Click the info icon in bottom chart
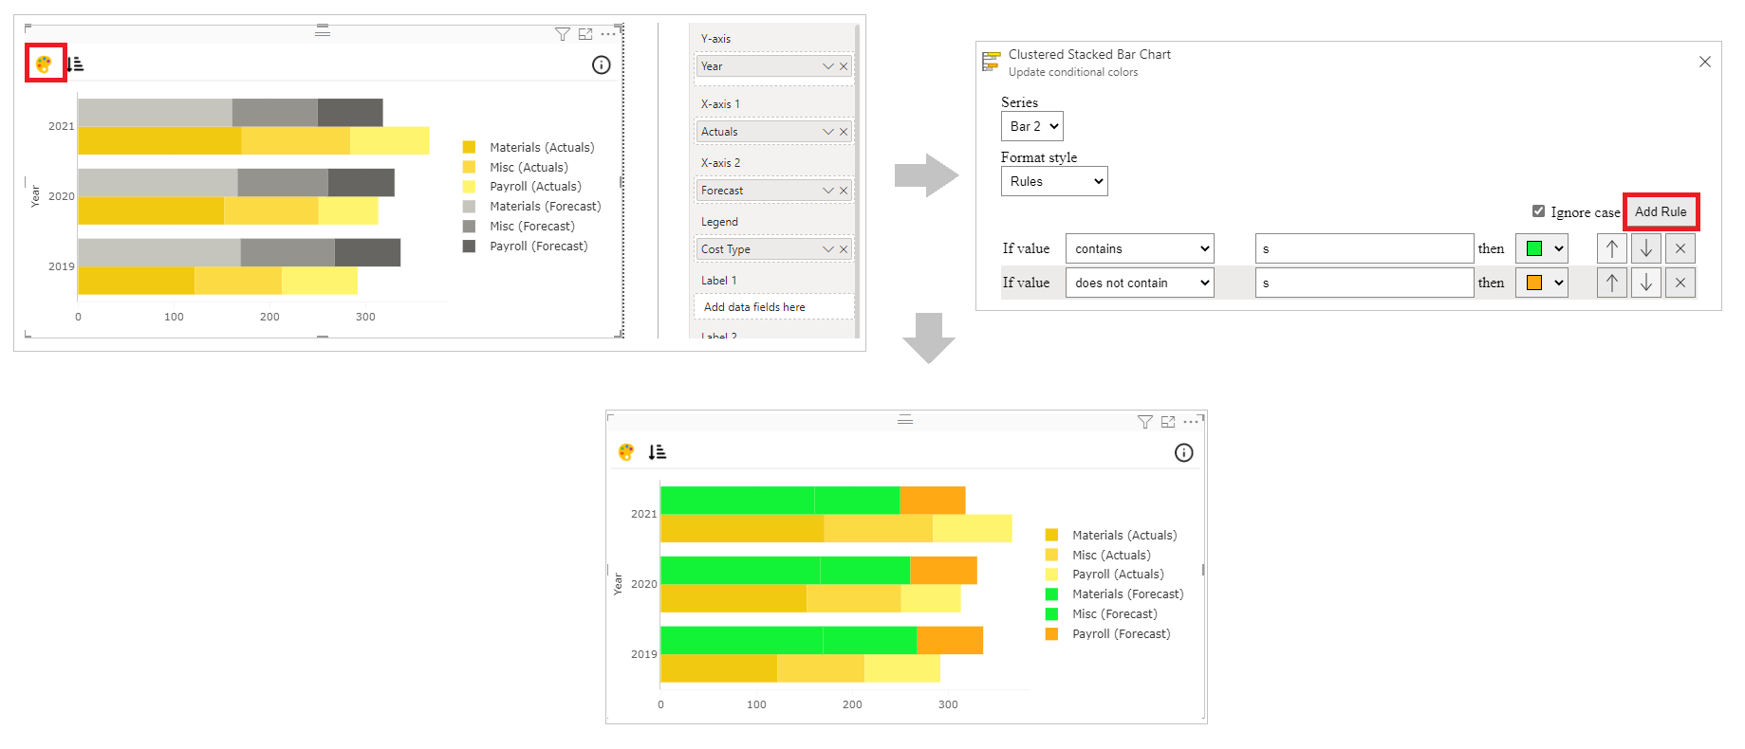 tap(1183, 452)
